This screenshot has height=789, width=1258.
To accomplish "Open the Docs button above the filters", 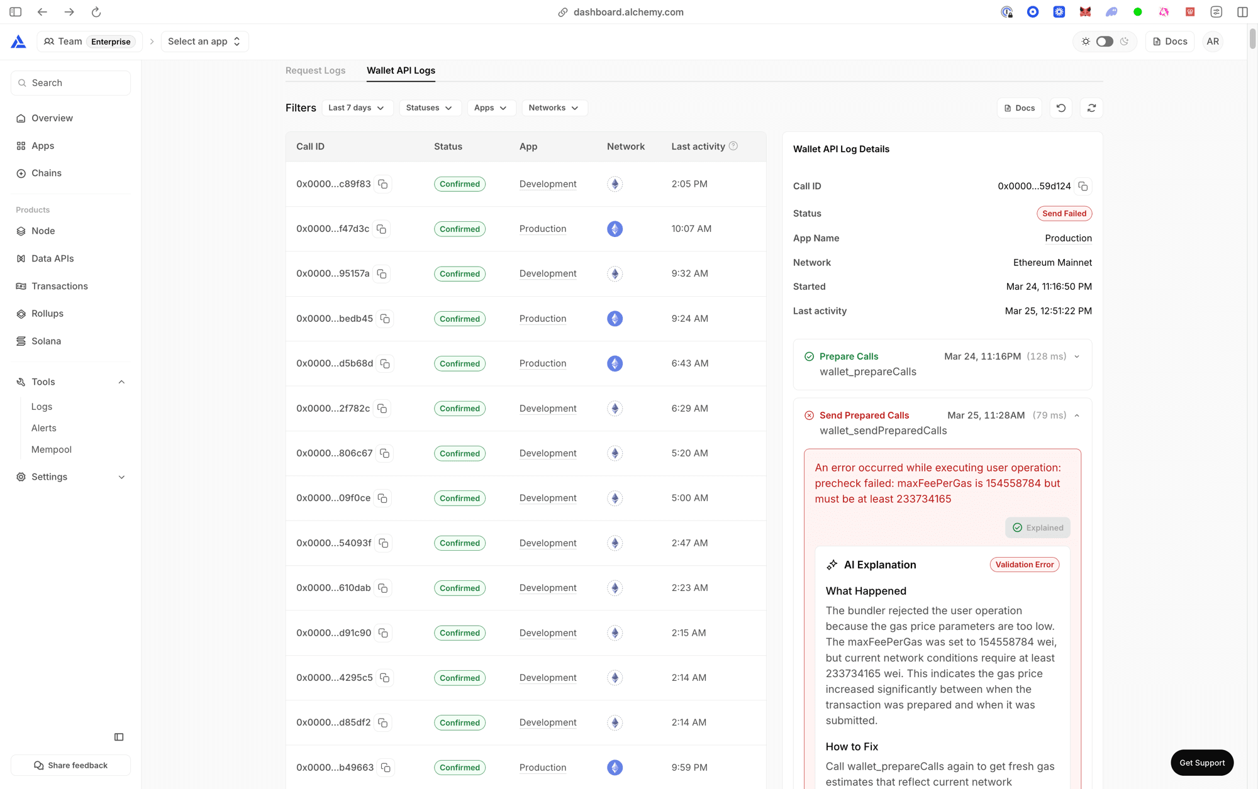I will 1019,108.
